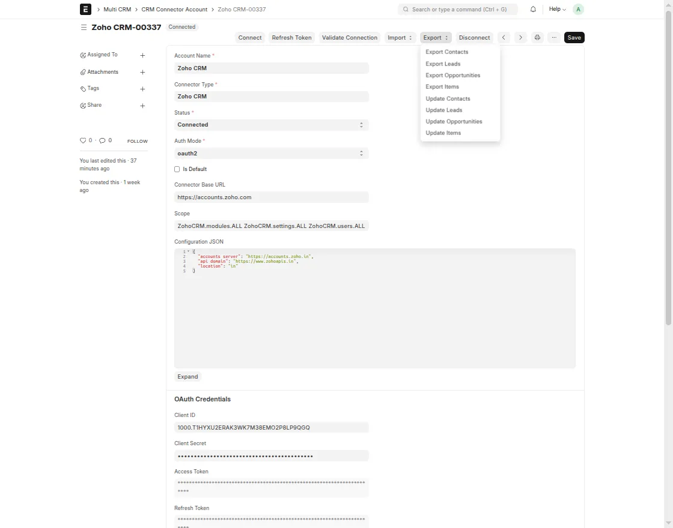Click the Disconnect button
Viewport: 673px width, 528px height.
click(x=474, y=38)
